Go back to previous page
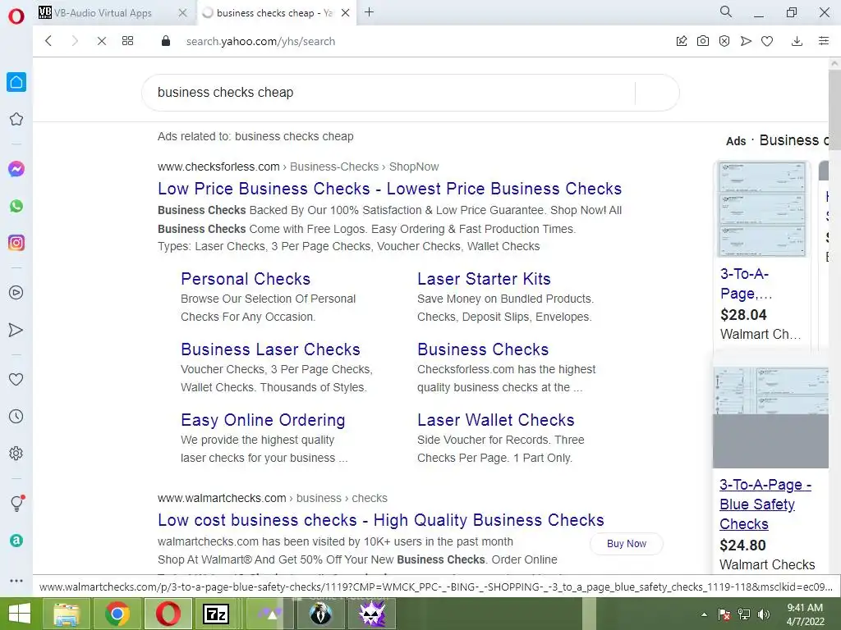The width and height of the screenshot is (841, 630). (x=48, y=41)
